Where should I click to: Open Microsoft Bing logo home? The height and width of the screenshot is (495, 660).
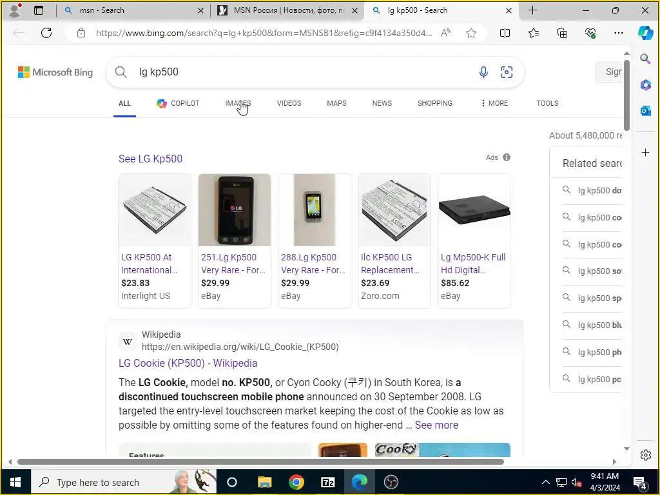[x=55, y=72]
